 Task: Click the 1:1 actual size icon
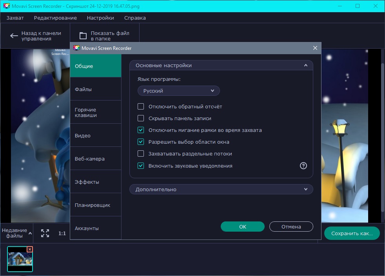pyautogui.click(x=62, y=233)
